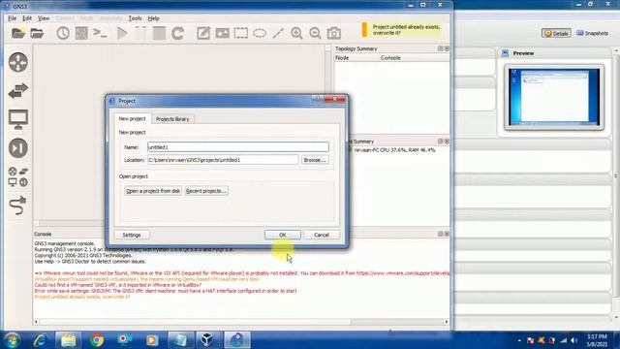Open the Help menu
Viewport: 620px width, 349px height.
(x=153, y=18)
